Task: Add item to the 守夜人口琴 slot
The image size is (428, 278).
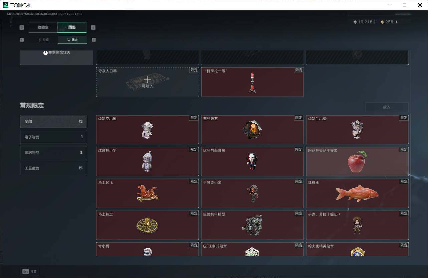Action: tap(147, 82)
